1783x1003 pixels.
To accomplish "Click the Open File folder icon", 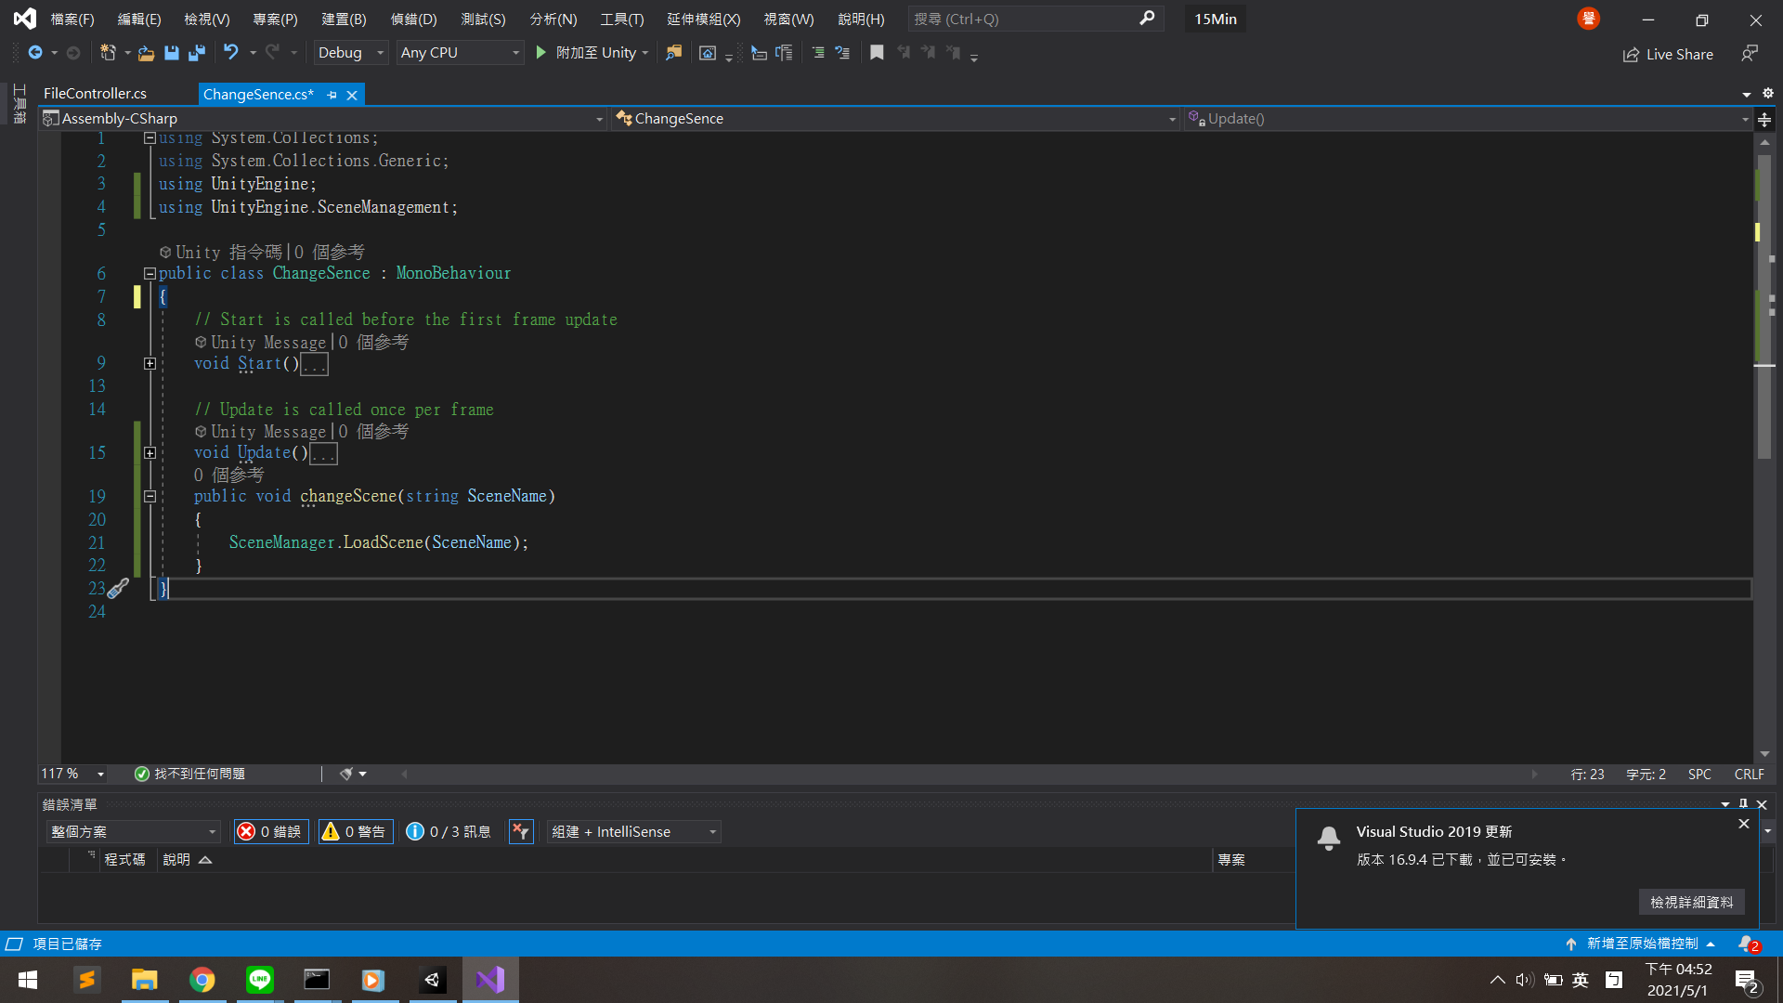I will pos(146,53).
